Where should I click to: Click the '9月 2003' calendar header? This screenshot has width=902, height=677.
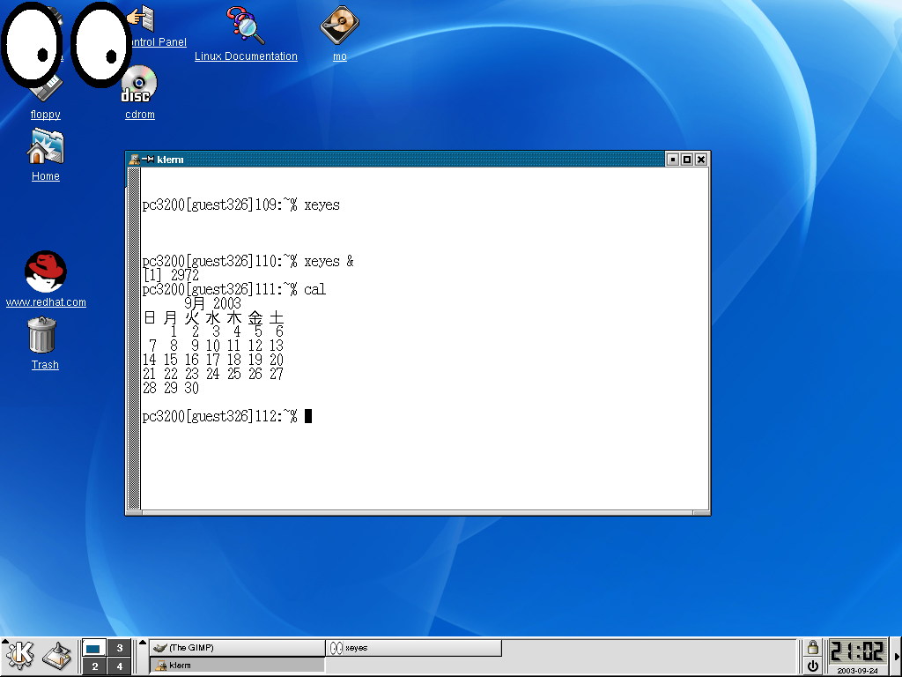coord(213,303)
